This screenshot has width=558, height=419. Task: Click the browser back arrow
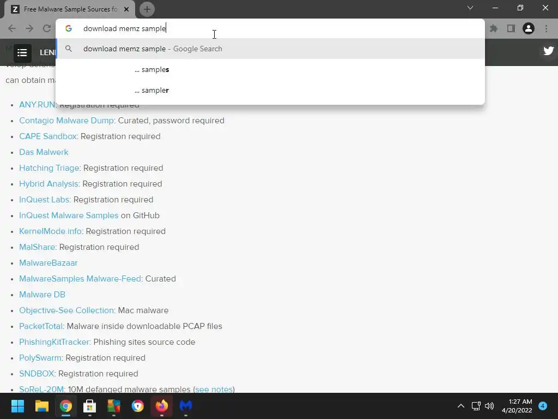[x=12, y=28]
